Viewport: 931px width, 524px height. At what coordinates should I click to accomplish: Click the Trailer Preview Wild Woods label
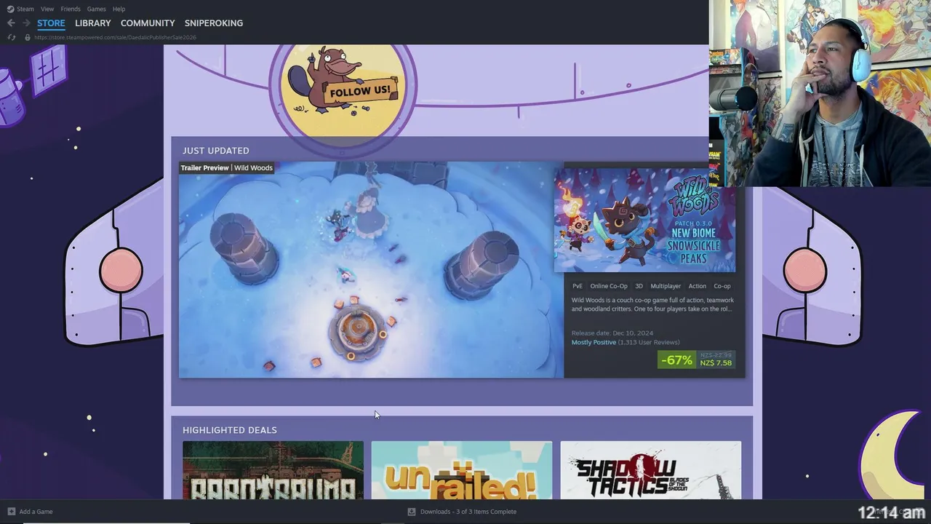click(227, 168)
